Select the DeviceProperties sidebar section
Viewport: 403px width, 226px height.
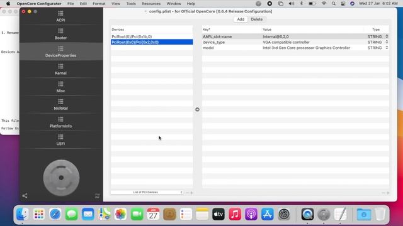coord(60,51)
